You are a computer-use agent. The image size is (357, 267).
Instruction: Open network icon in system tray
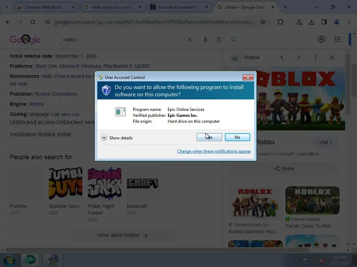click(x=313, y=260)
